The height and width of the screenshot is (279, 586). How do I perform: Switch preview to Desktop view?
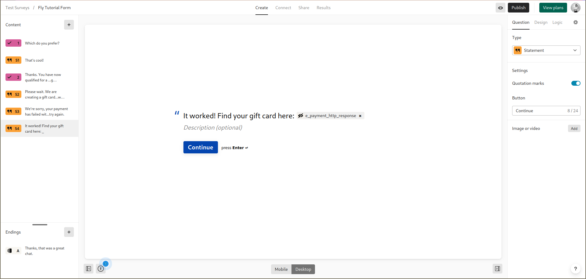click(303, 269)
